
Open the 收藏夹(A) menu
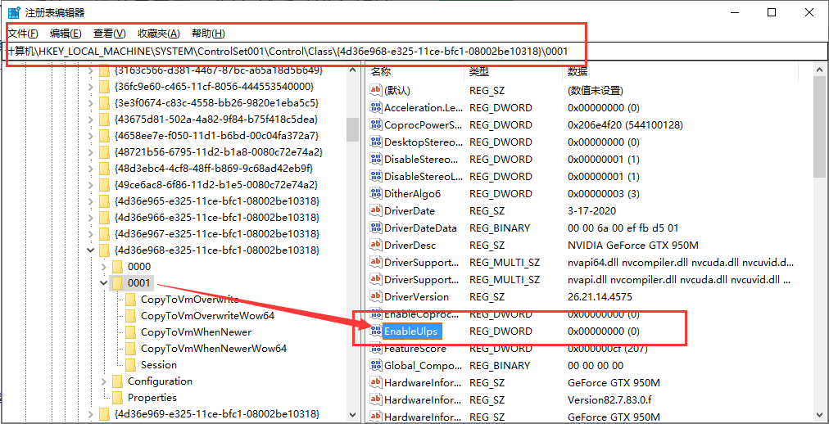pyautogui.click(x=158, y=34)
